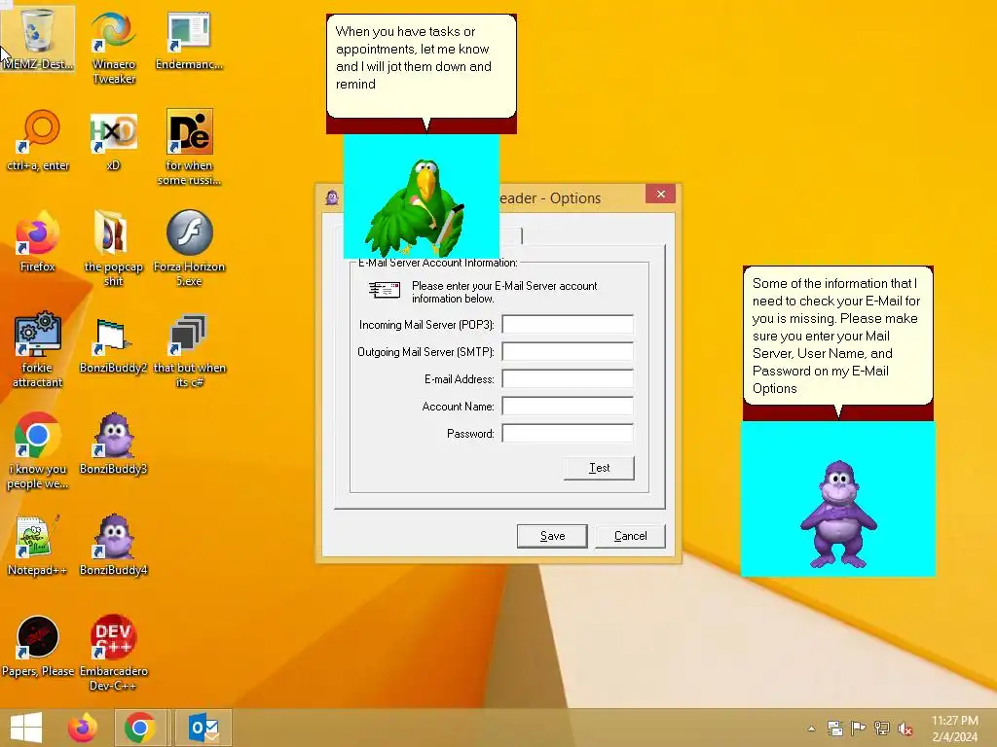997x747 pixels.
Task: Click the Outgoing Mail Server (SMTP) field
Action: pos(568,351)
